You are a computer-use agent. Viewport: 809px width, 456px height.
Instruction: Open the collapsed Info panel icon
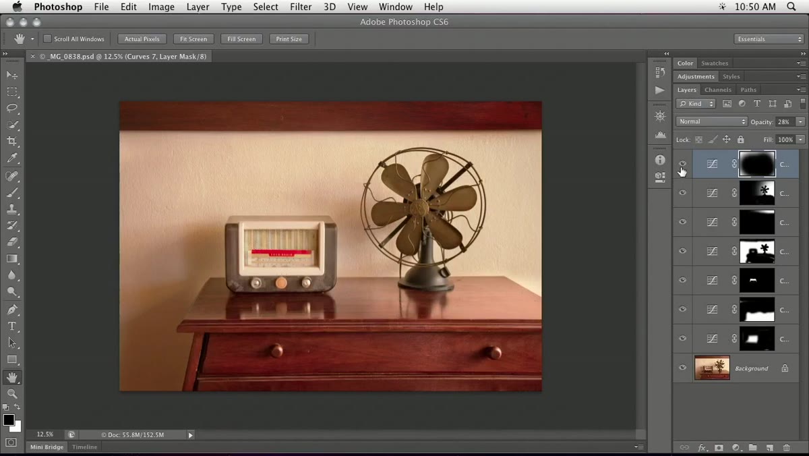coord(660,160)
